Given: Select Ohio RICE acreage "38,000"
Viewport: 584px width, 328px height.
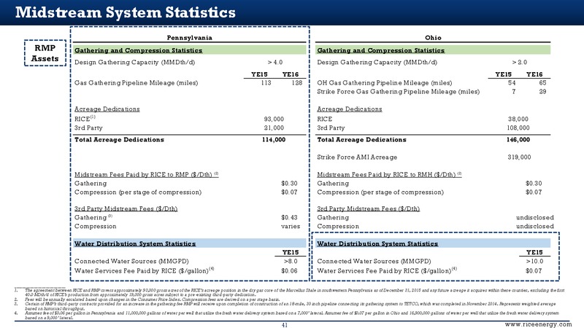Looking at the screenshot, I should click(518, 119).
